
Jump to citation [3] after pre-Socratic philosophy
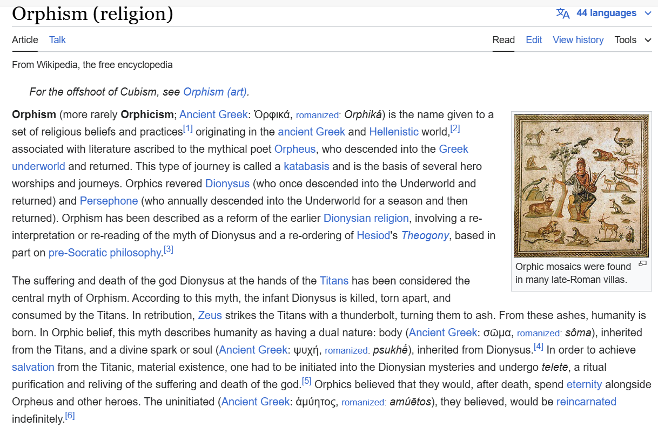(169, 249)
